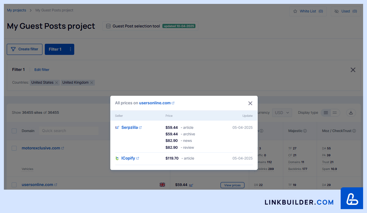The width and height of the screenshot is (367, 213).
Task: Remove United Kingdom country filter
Action: pos(91,83)
